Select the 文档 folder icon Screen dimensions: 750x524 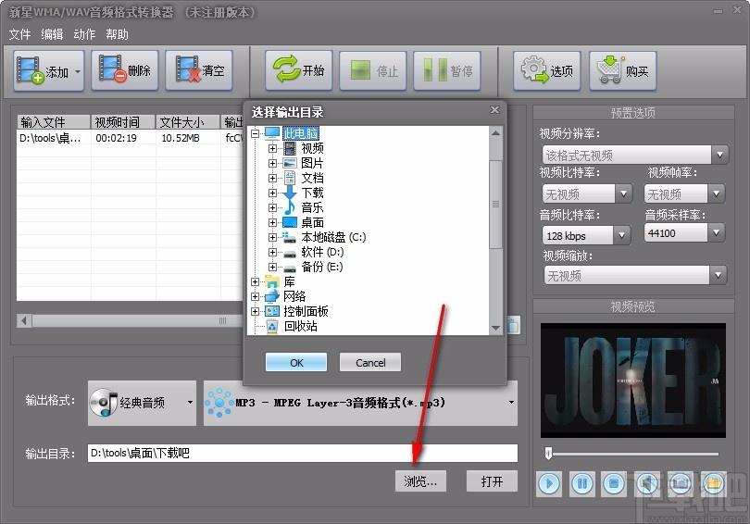coord(290,179)
